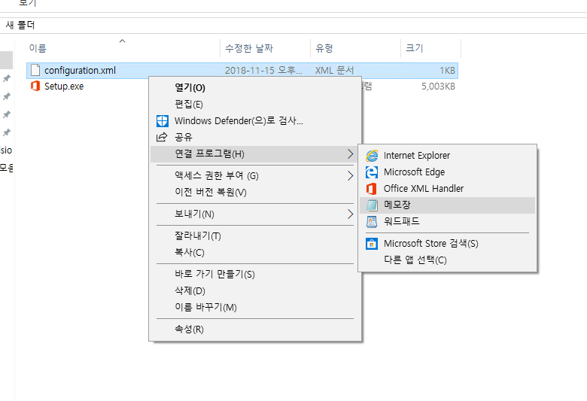The width and height of the screenshot is (587, 401).
Task: Select 이전 버전 복원(V)
Action: 255,192
